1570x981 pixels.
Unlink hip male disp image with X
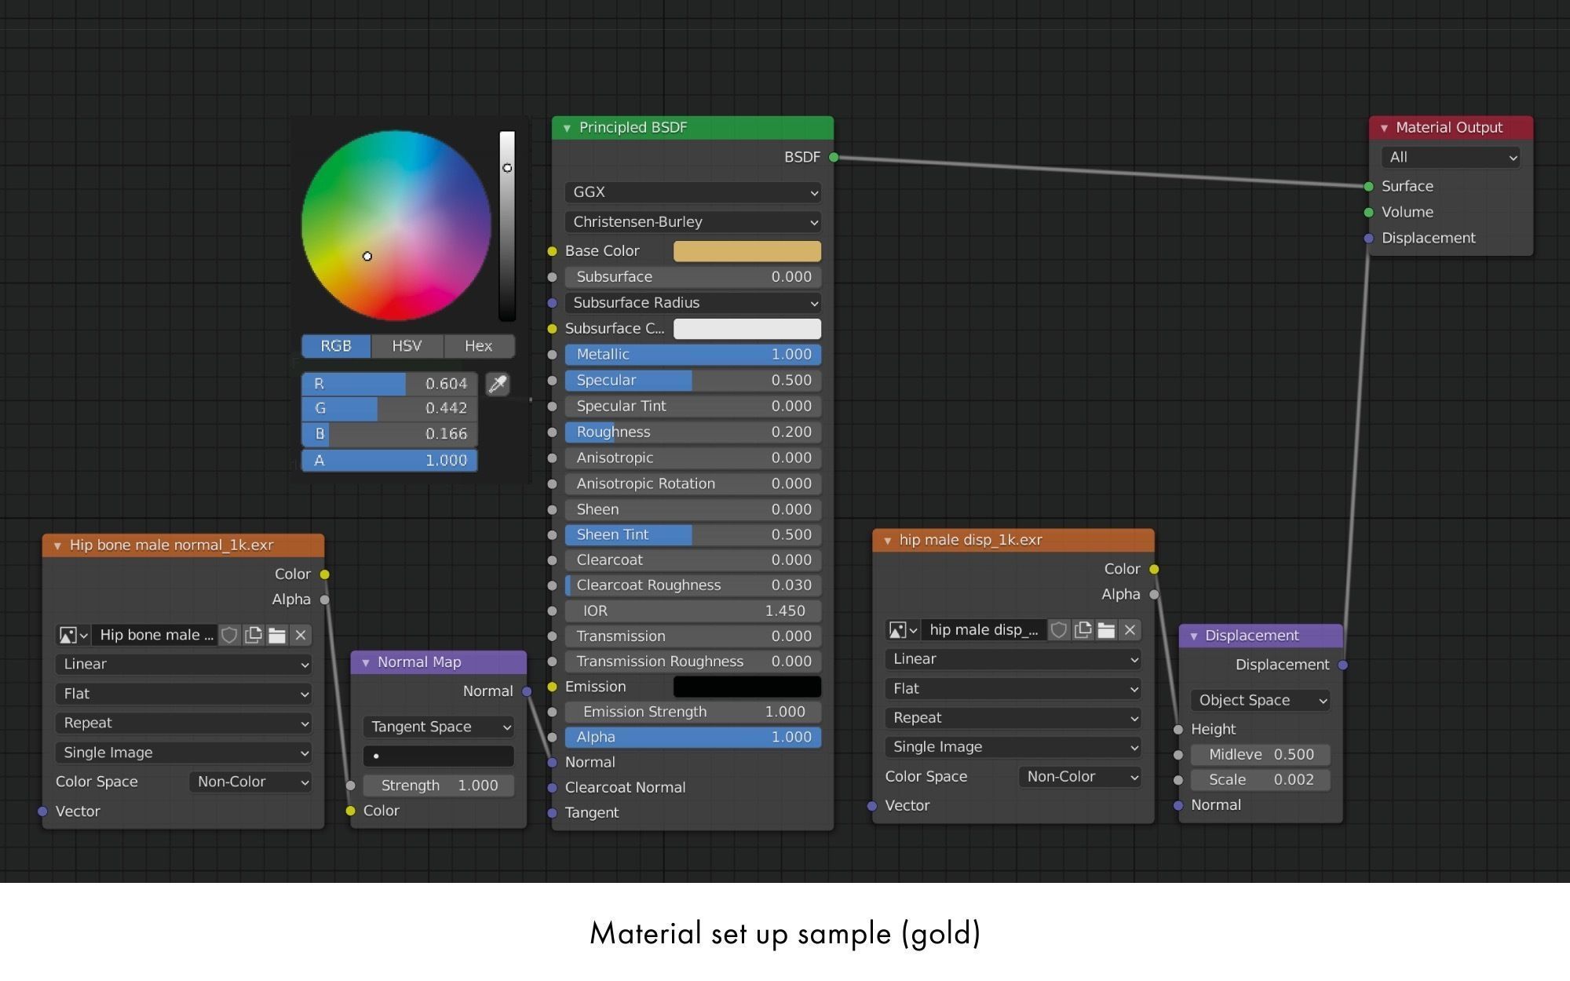coord(1130,629)
